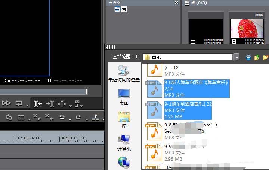
Task: Click the delete clip X icon
Action: pyautogui.click(x=37, y=117)
